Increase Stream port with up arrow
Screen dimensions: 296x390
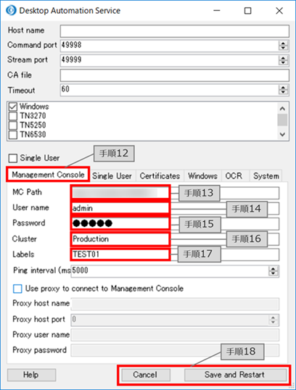coord(283,58)
